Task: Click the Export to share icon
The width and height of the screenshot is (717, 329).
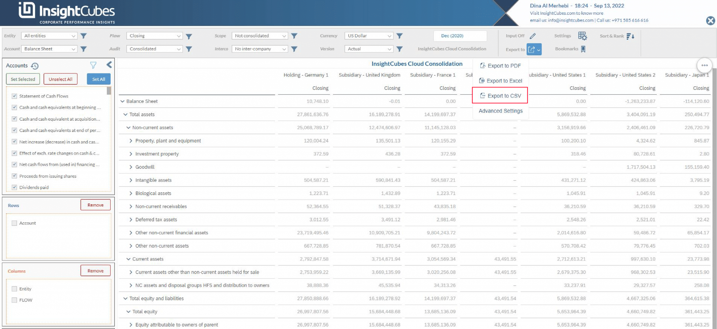Action: click(x=532, y=49)
